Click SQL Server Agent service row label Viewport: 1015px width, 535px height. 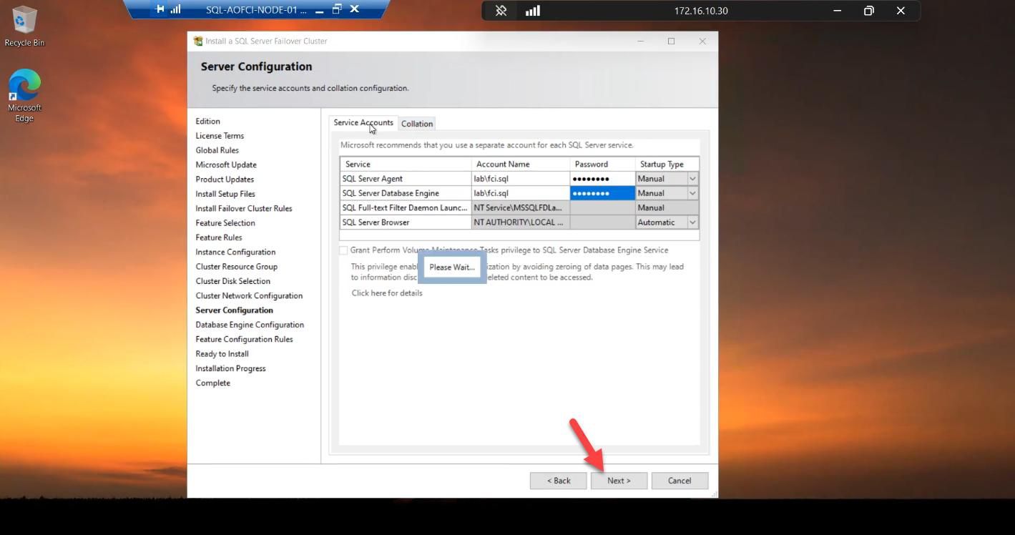[406, 179]
